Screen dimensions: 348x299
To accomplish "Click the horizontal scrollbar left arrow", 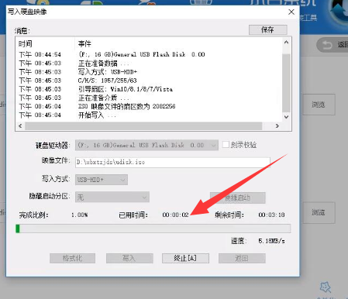I will [20, 125].
